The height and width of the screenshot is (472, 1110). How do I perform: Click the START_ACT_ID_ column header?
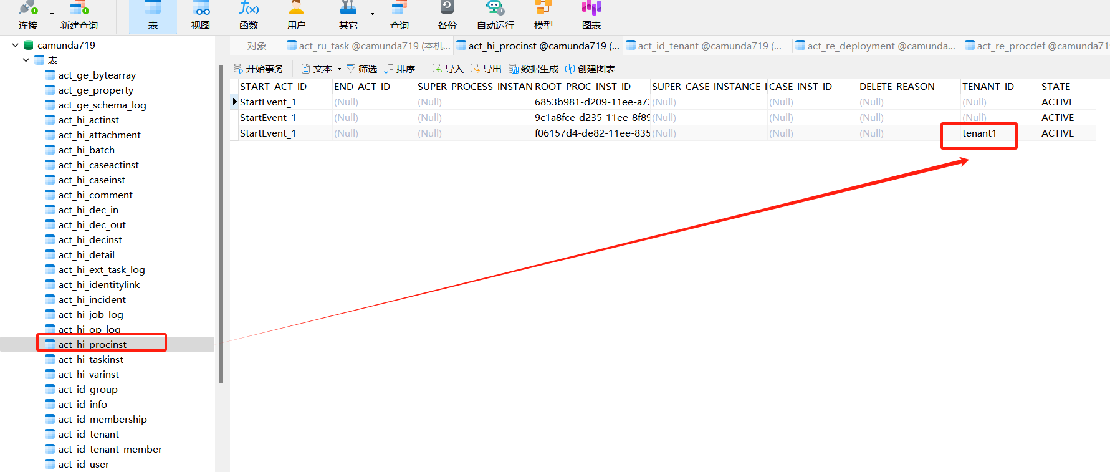pyautogui.click(x=285, y=86)
